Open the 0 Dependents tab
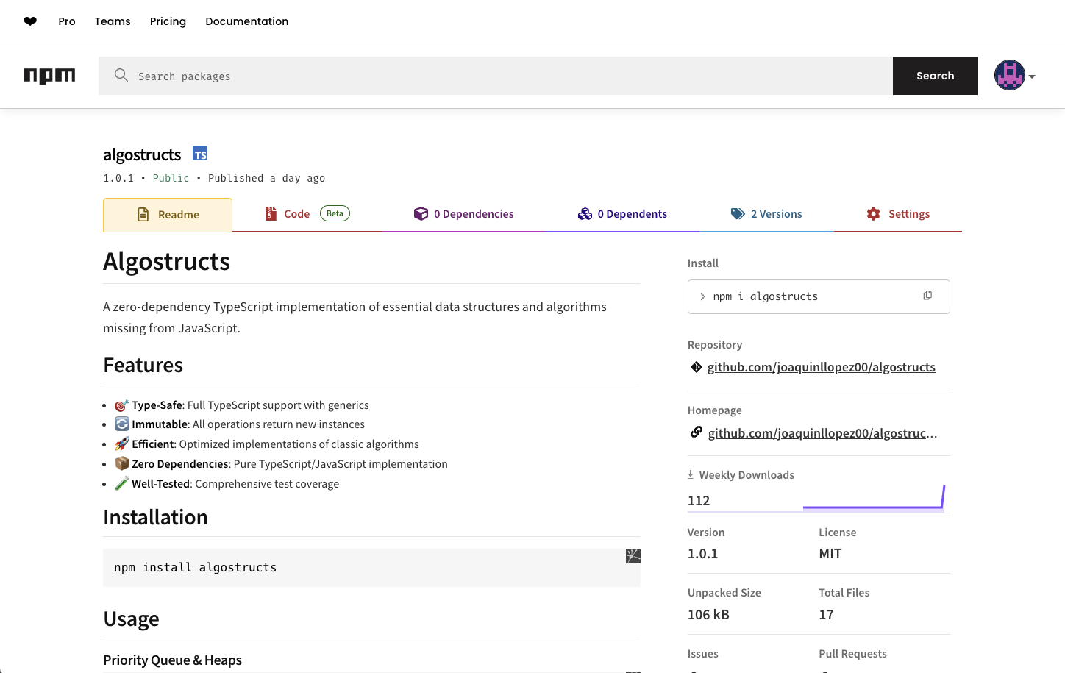The width and height of the screenshot is (1065, 673). coord(622,214)
